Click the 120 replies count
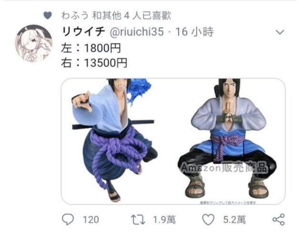 [91, 220]
